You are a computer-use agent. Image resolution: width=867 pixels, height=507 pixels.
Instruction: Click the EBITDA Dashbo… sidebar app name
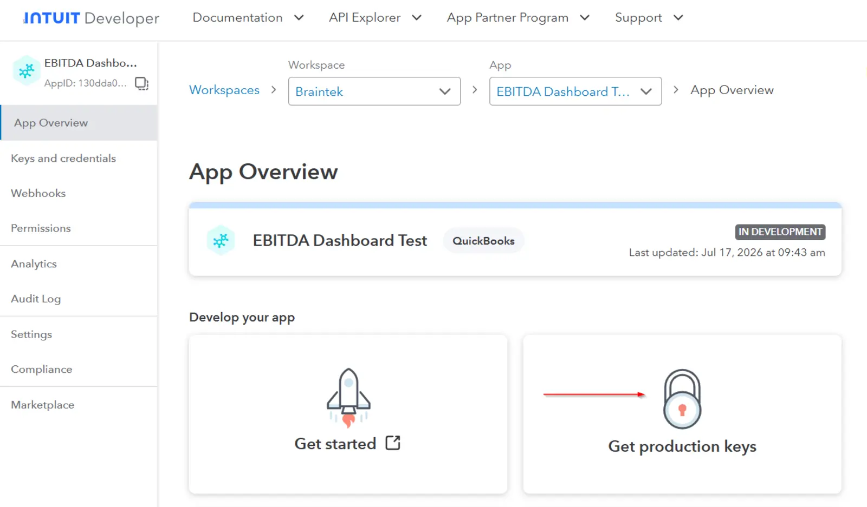(90, 63)
